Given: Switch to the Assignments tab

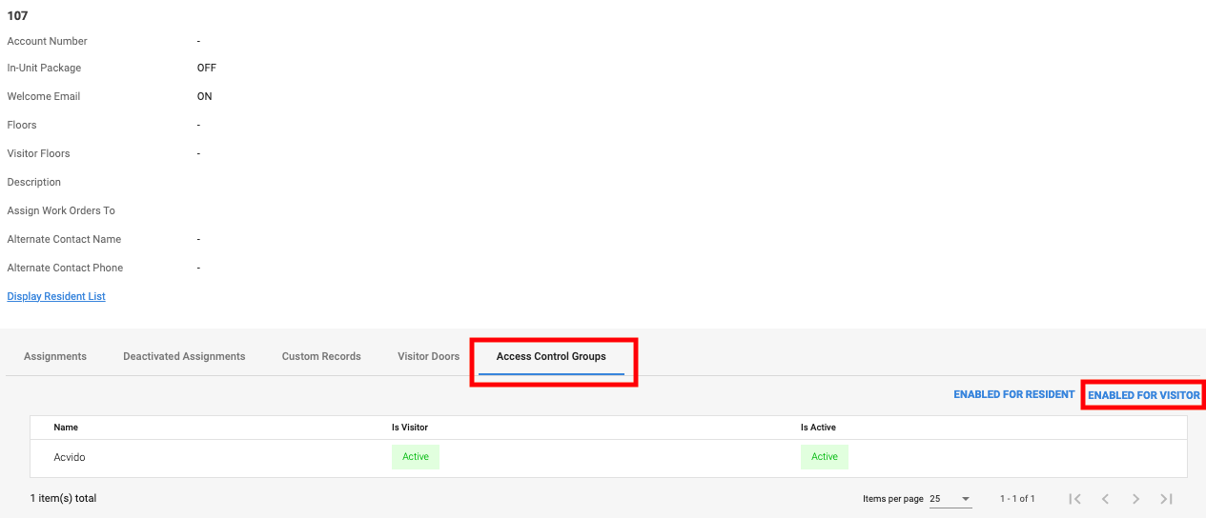Looking at the screenshot, I should [x=55, y=356].
